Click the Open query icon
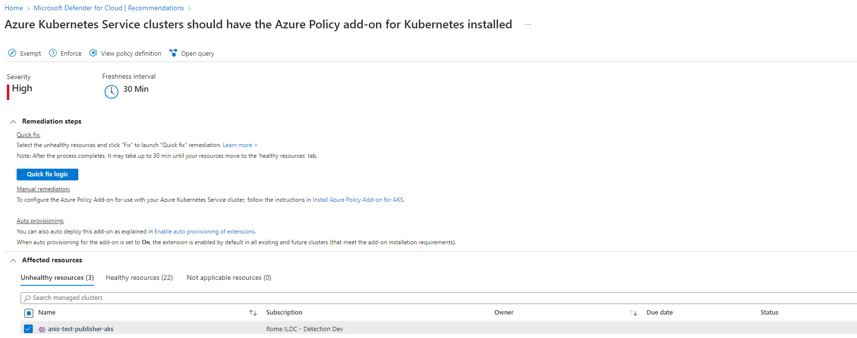857x338 pixels. (173, 53)
